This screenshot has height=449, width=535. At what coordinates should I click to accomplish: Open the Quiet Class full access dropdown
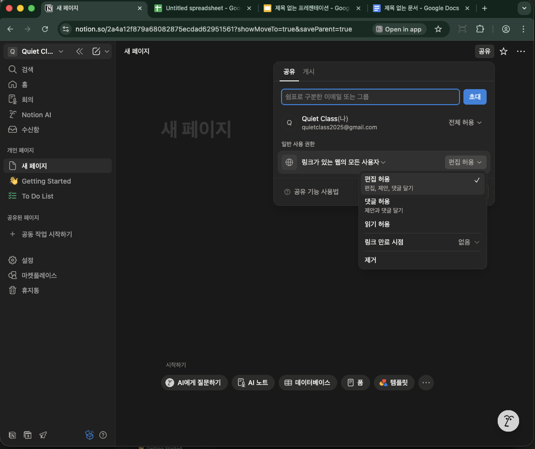coord(465,123)
